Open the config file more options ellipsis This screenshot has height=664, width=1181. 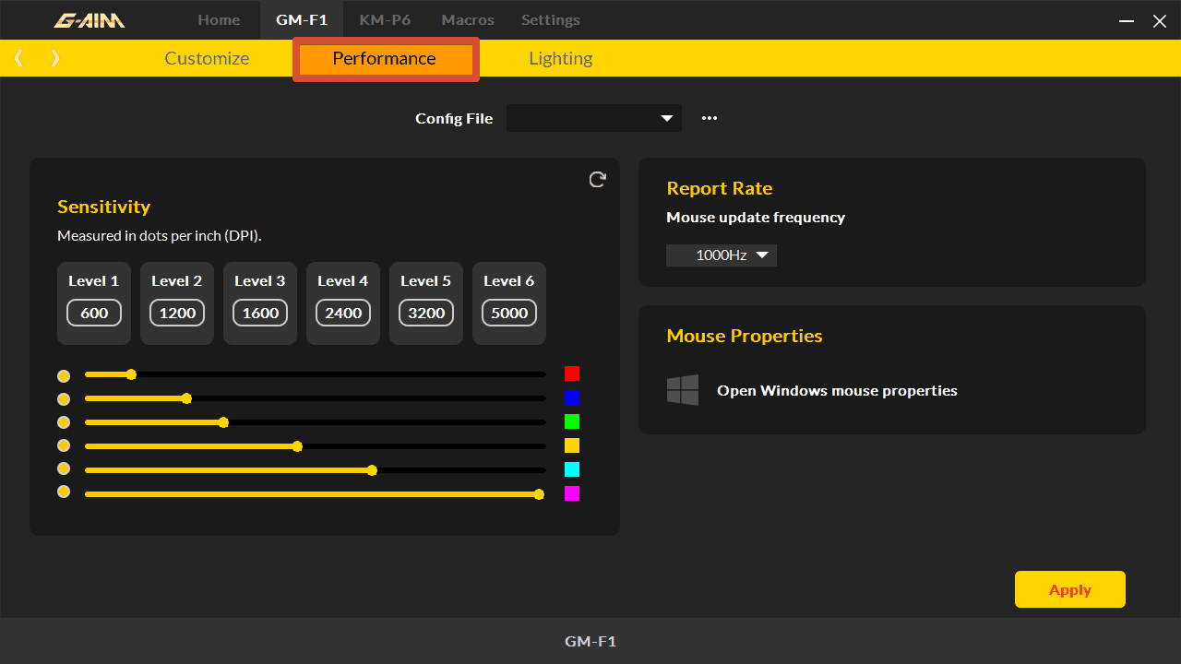pyautogui.click(x=709, y=118)
